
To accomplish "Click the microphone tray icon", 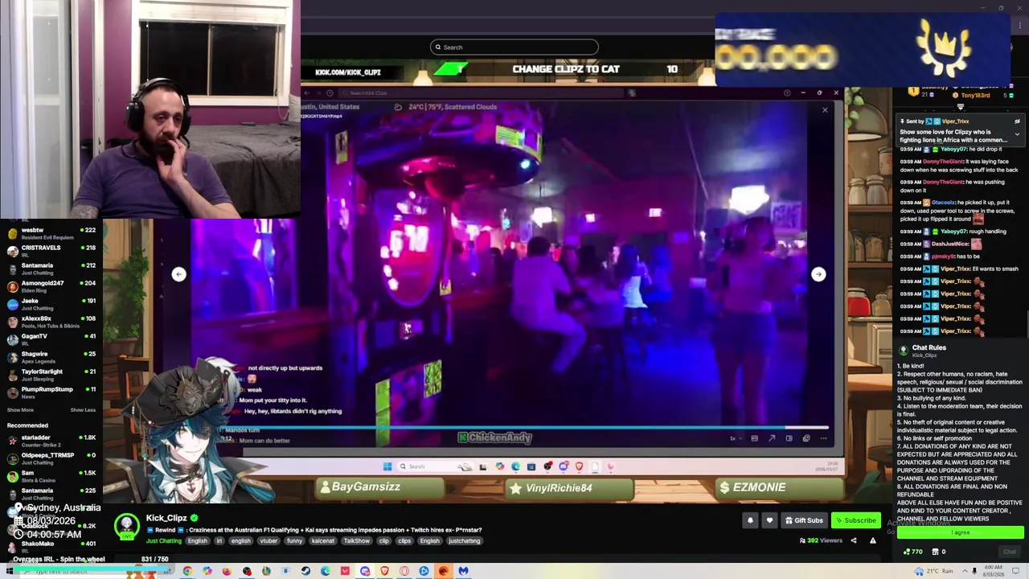I will click(x=974, y=571).
